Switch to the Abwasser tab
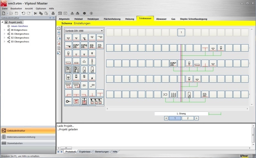Viewport: 256px width, 158px height. pos(161,19)
